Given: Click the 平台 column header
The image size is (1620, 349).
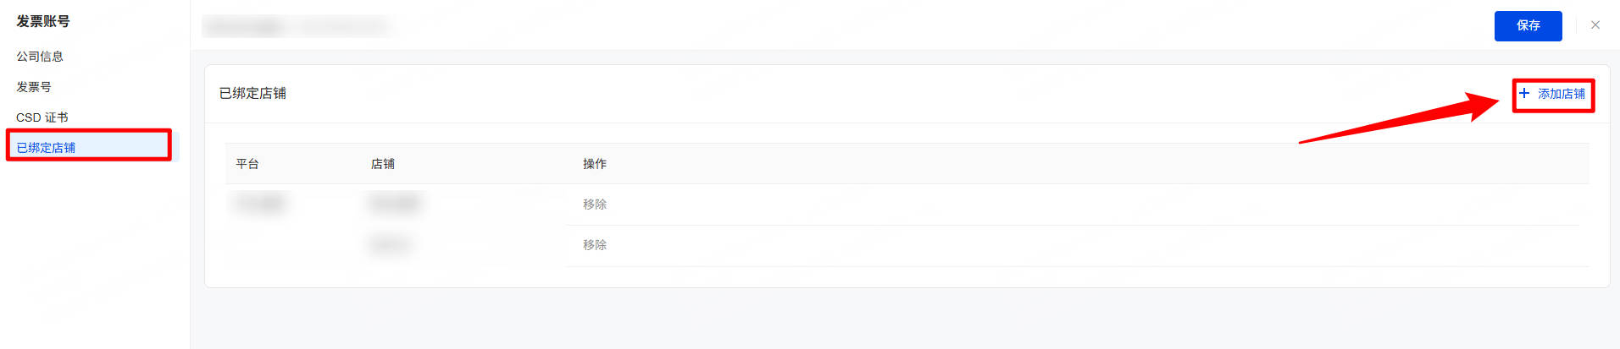Looking at the screenshot, I should click(247, 164).
